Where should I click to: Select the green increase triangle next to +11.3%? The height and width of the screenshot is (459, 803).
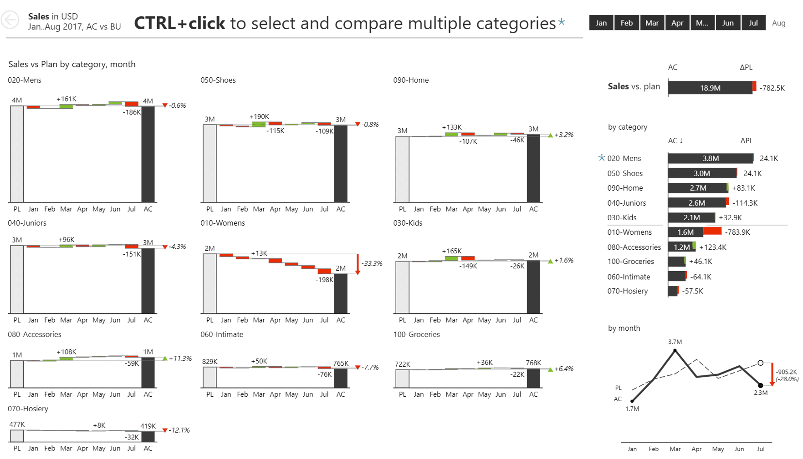coord(164,358)
